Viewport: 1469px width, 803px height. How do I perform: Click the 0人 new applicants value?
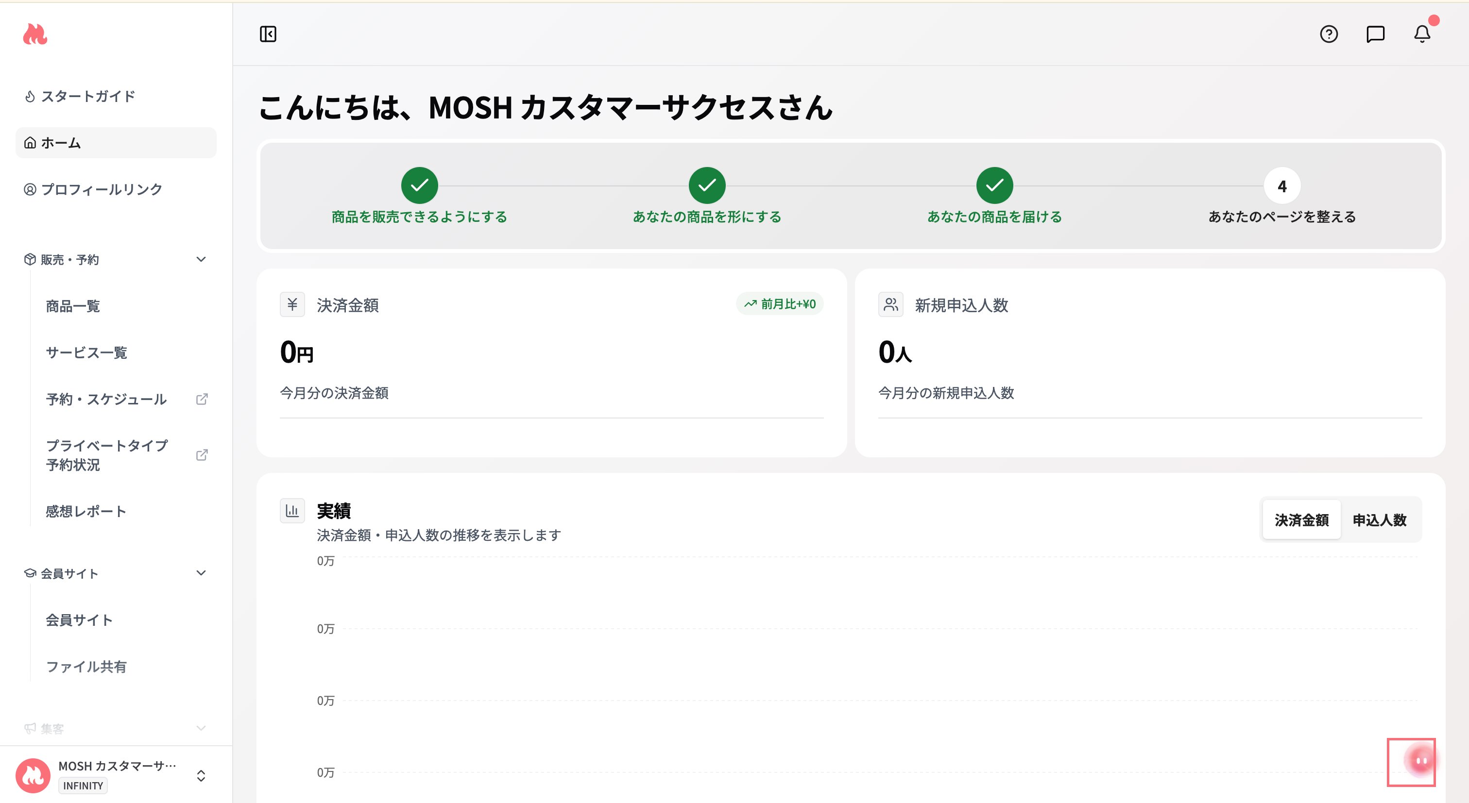coord(895,351)
